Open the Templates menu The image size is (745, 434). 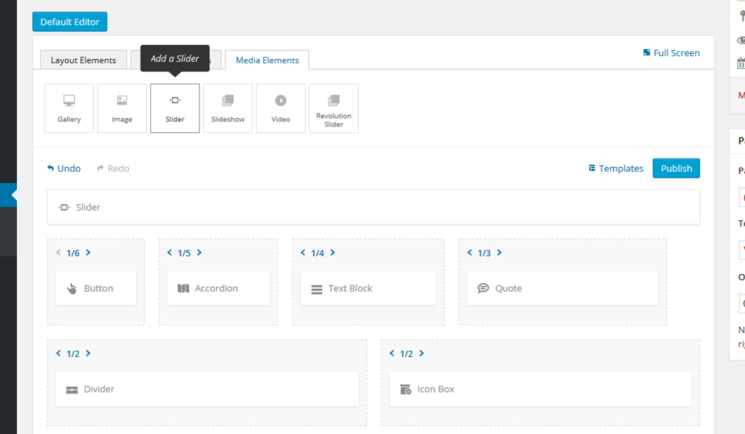click(x=616, y=168)
